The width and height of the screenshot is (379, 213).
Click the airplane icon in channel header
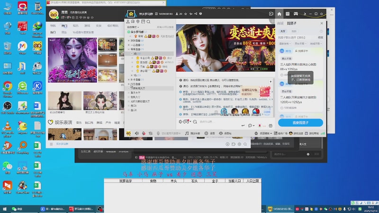(191, 14)
